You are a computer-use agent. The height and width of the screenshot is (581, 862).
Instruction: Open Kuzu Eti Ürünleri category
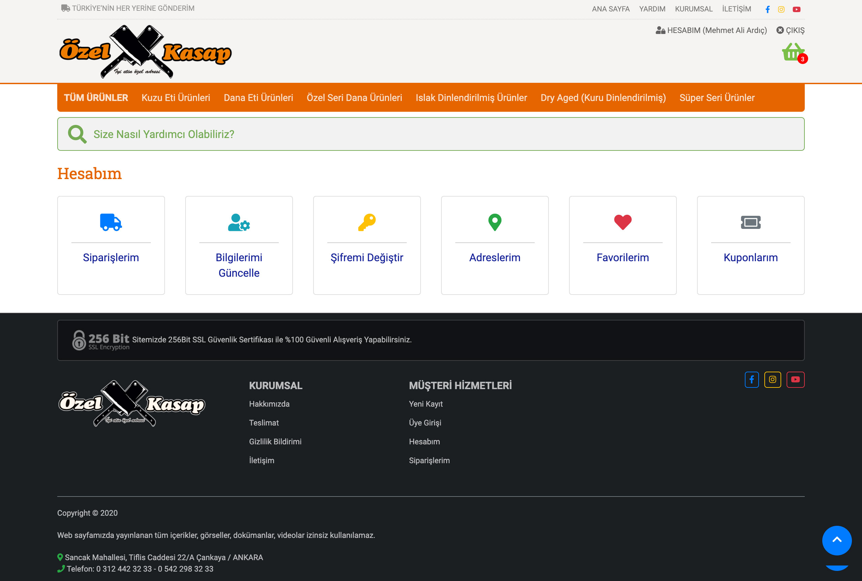point(176,98)
